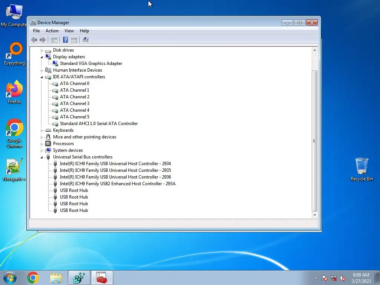Expand Mice and other pointing devices

point(42,137)
